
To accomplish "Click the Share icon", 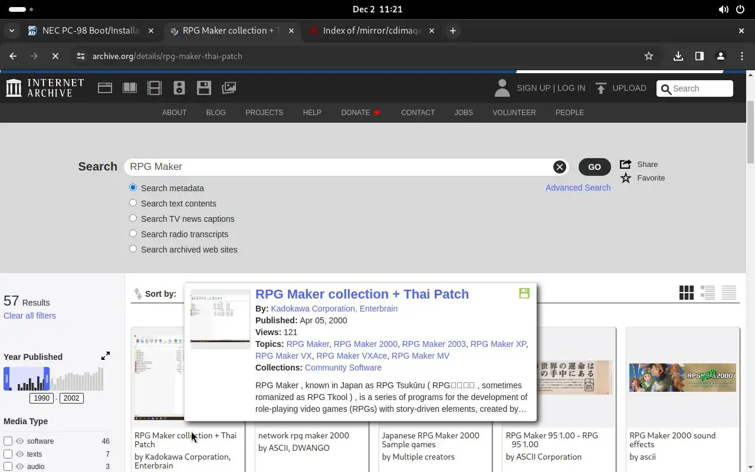I will tap(626, 164).
